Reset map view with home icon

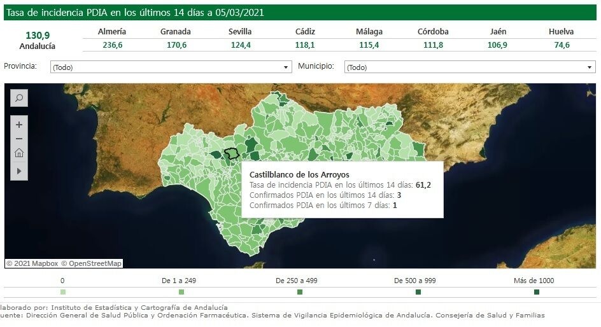[x=19, y=153]
